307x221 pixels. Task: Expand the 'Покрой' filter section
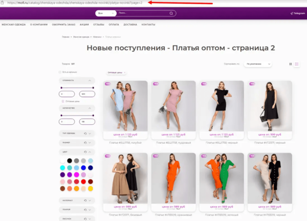click(x=90, y=210)
